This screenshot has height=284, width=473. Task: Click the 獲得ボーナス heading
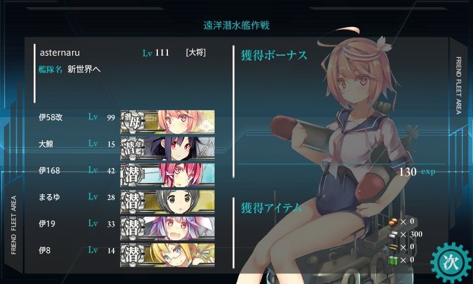click(x=274, y=56)
